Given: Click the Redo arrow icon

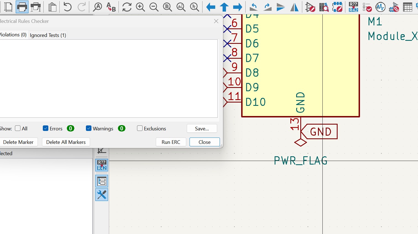Looking at the screenshot, I should [81, 7].
